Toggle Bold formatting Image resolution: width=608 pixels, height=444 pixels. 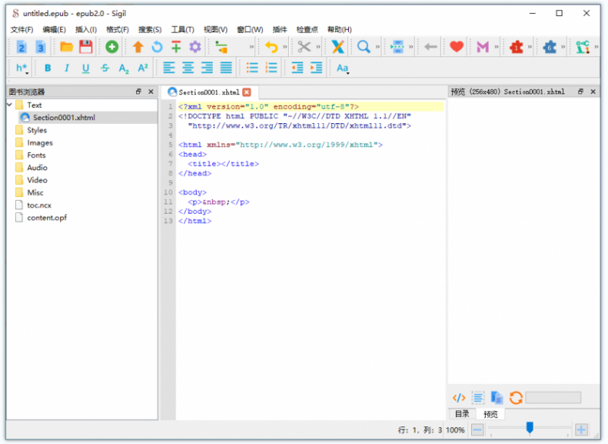[x=48, y=68]
